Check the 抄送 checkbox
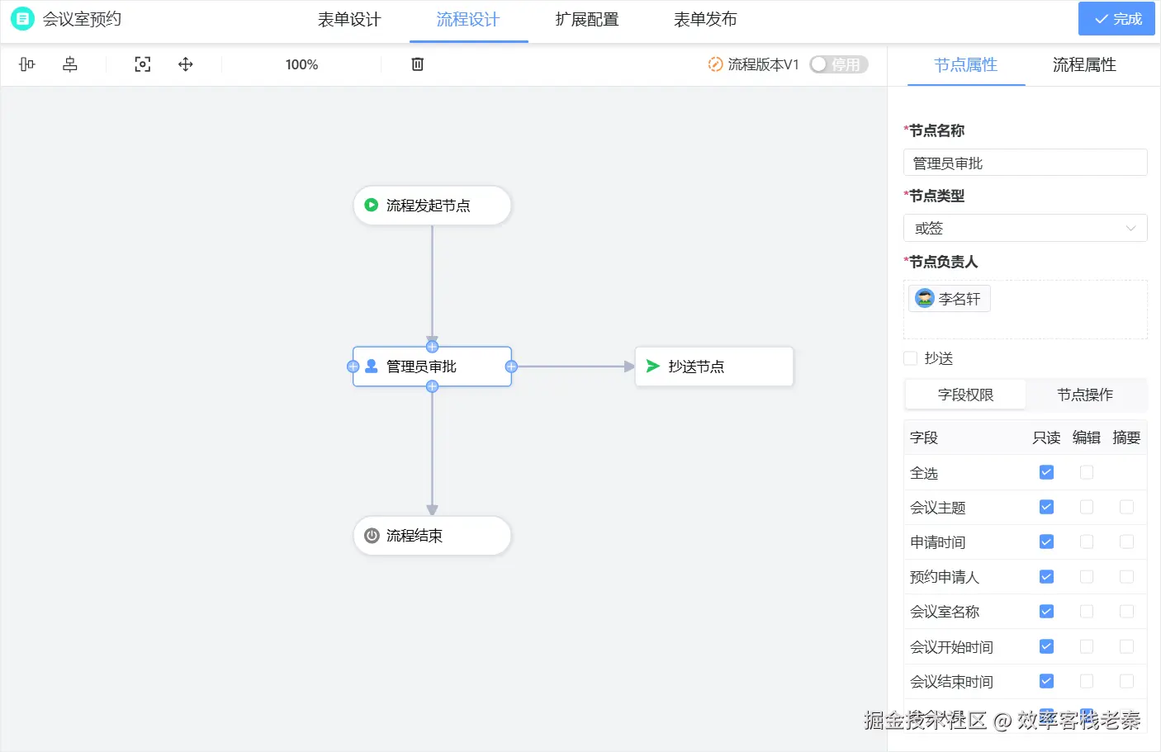Viewport: 1161px width, 752px height. [x=911, y=358]
